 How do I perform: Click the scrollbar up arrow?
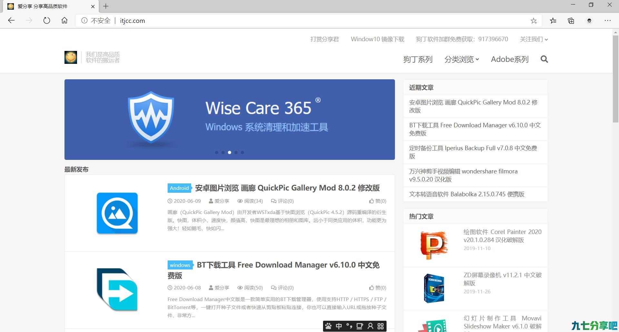point(615,32)
